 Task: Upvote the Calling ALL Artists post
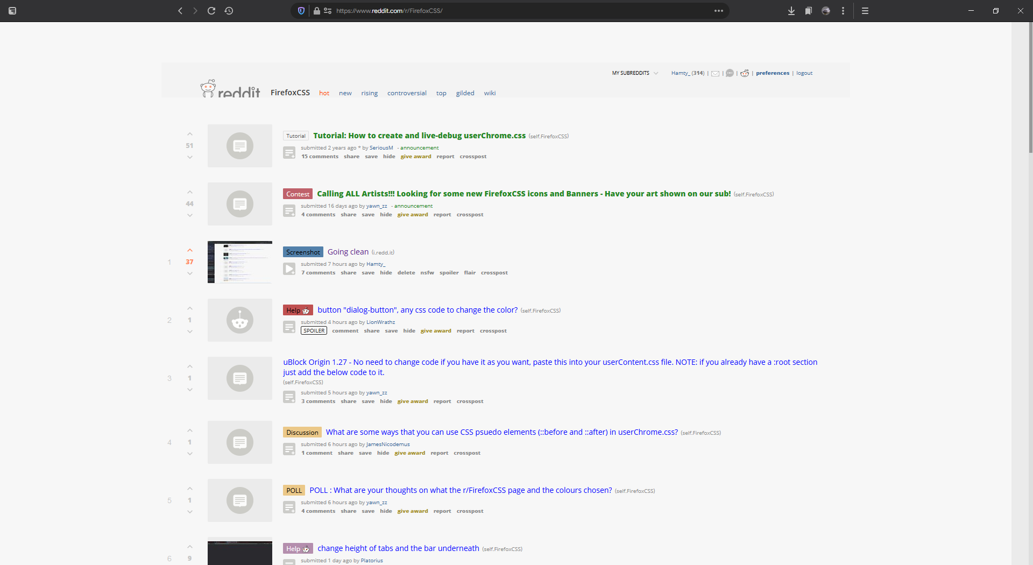coord(190,192)
